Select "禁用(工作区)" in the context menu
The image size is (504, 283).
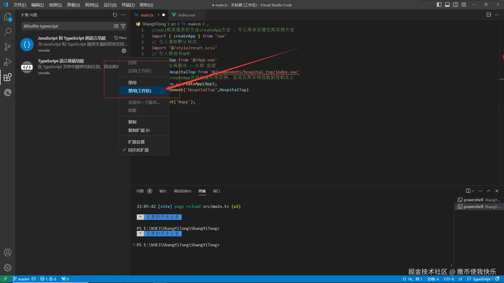(x=140, y=91)
